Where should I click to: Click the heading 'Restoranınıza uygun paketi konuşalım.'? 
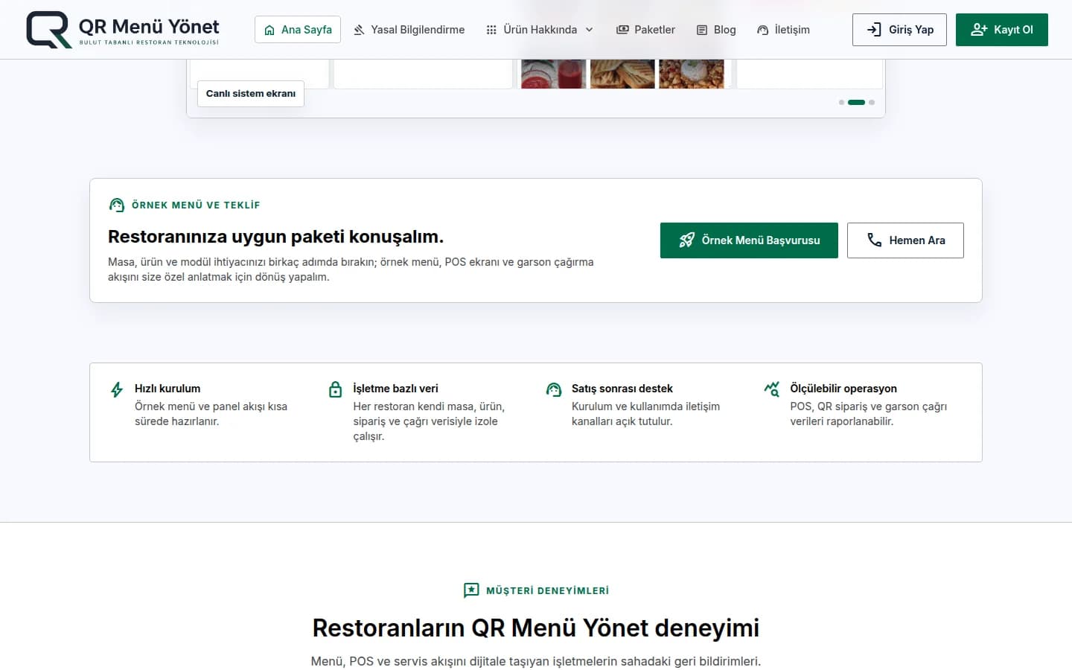[x=275, y=237]
